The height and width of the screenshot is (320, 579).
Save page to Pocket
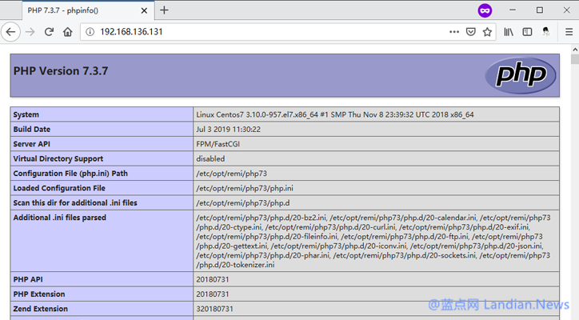click(x=471, y=32)
